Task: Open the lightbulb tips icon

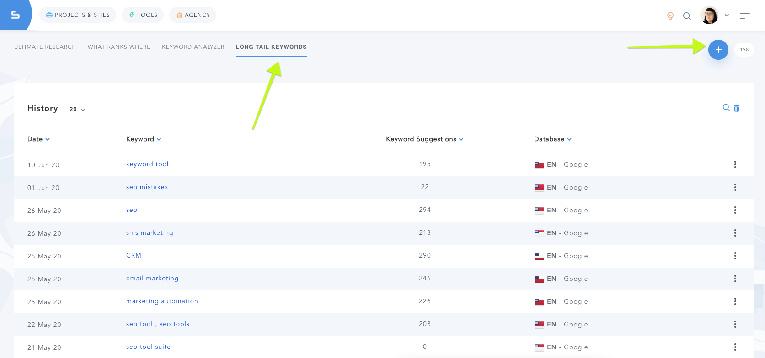Action: (x=670, y=16)
